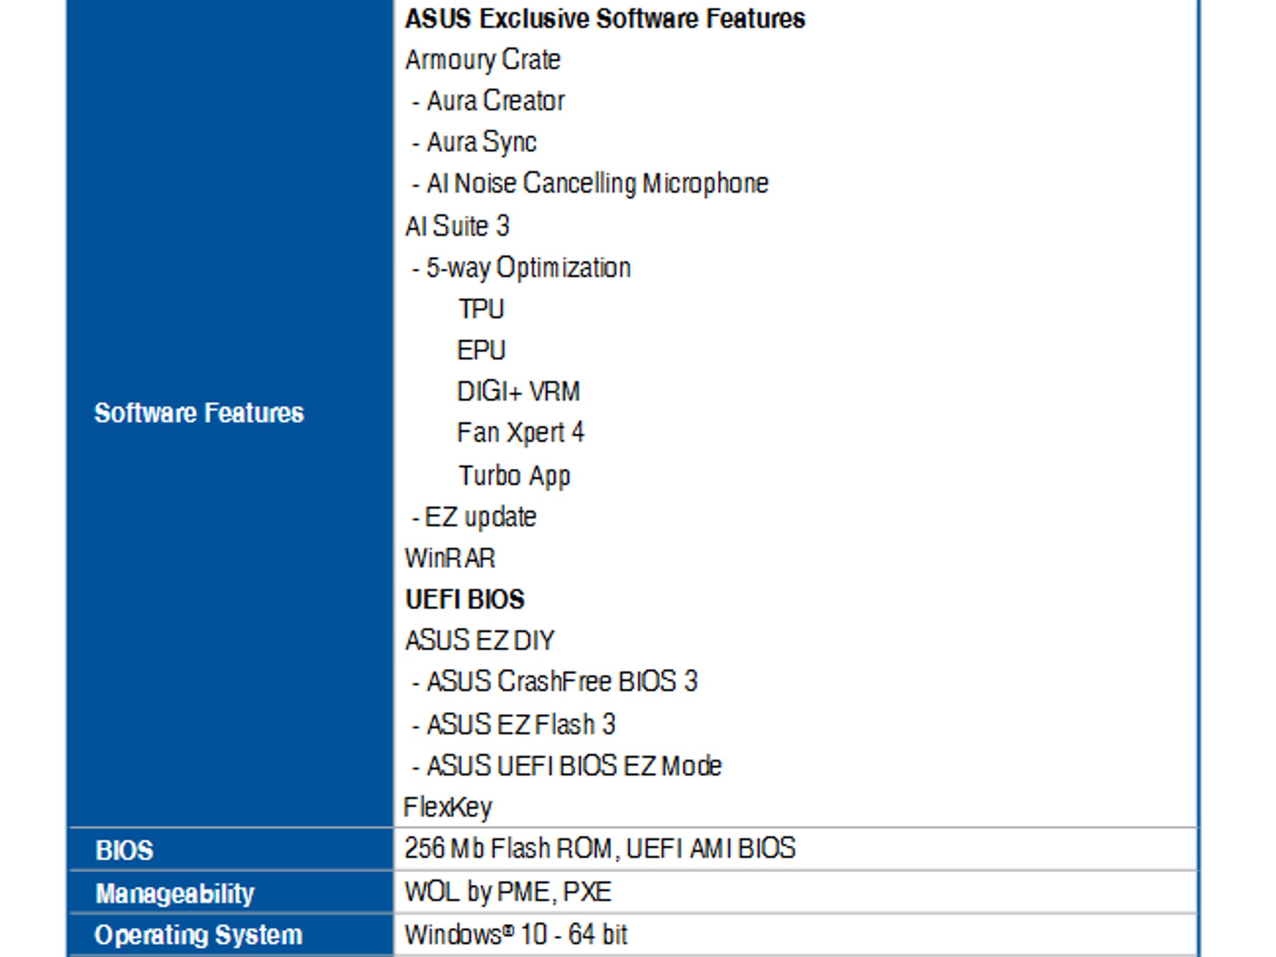Click the TPU sub-item
1276x957 pixels.
(481, 309)
